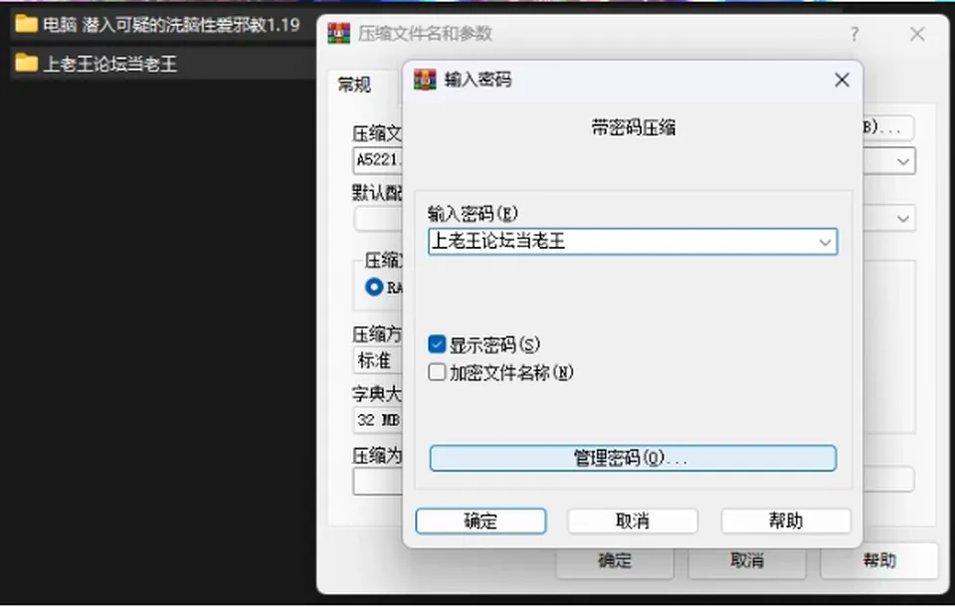This screenshot has height=607, width=955.
Task: Switch to the 常规 tab
Action: pos(354,85)
